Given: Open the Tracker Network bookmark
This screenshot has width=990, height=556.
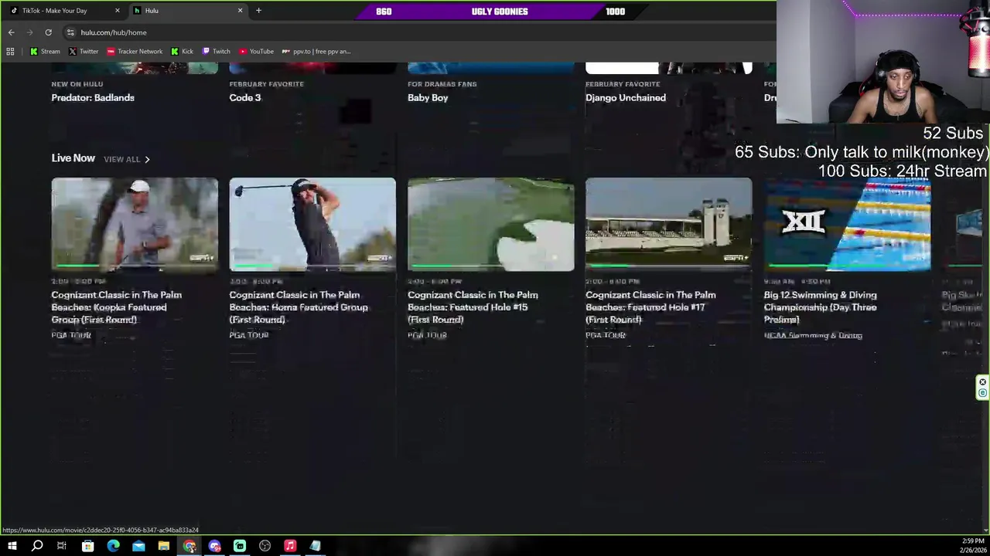Looking at the screenshot, I should (x=135, y=52).
